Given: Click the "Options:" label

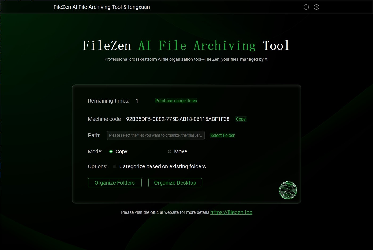Looking at the screenshot, I should (x=97, y=166).
